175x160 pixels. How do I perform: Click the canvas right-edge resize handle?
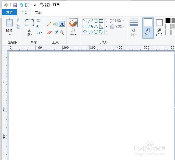(x=174, y=107)
